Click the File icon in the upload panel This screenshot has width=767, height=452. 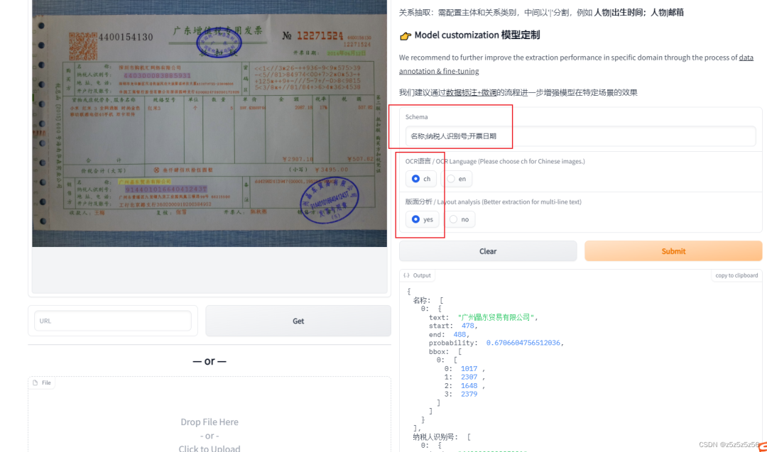pos(35,382)
